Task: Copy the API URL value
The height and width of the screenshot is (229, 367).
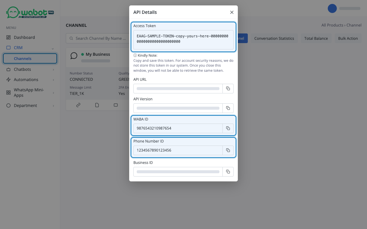Action: tap(228, 89)
